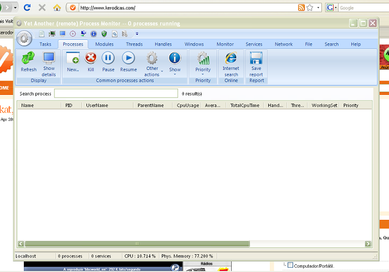
Task: Click the document icon in quick access toolbar
Action: point(42,33)
